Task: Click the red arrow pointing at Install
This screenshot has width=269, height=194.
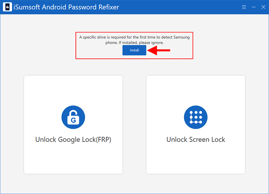Action: pos(159,50)
